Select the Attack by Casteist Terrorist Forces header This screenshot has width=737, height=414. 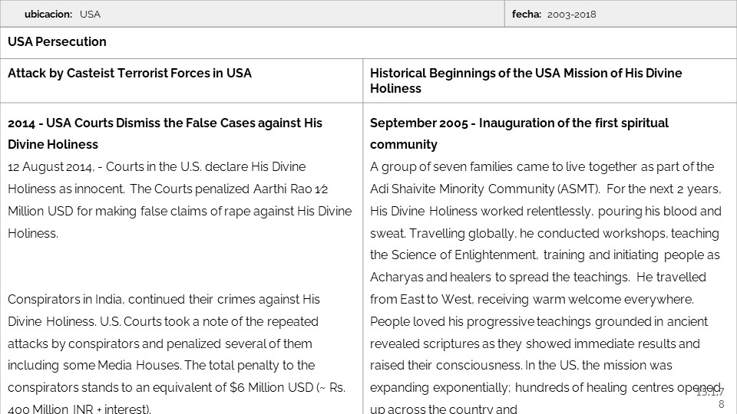[129, 74]
